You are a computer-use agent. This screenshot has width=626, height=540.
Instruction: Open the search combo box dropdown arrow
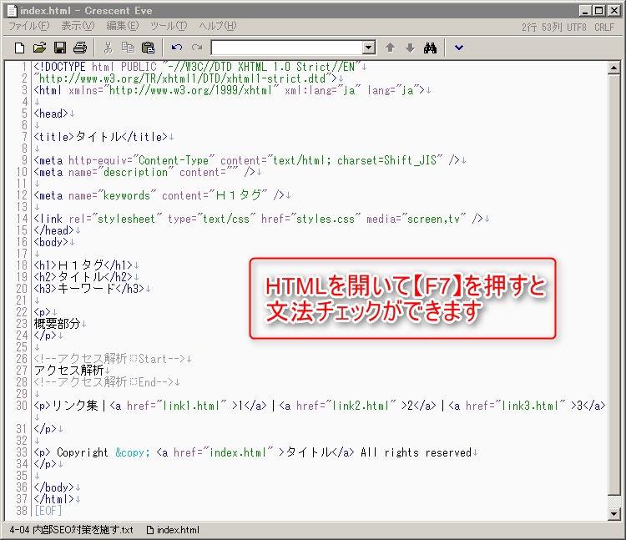point(369,48)
